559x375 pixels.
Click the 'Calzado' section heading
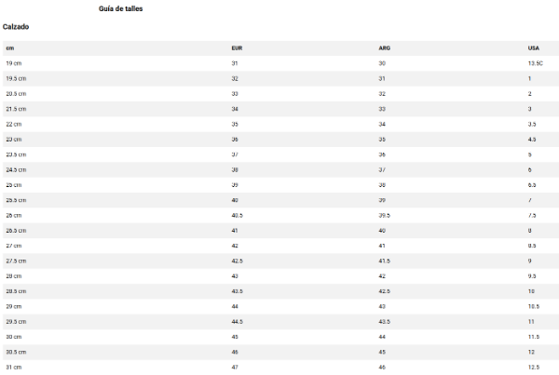pos(16,27)
